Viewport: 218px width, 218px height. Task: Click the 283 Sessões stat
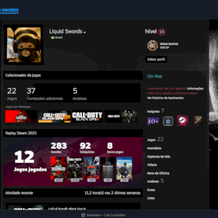pyautogui.click(x=59, y=148)
